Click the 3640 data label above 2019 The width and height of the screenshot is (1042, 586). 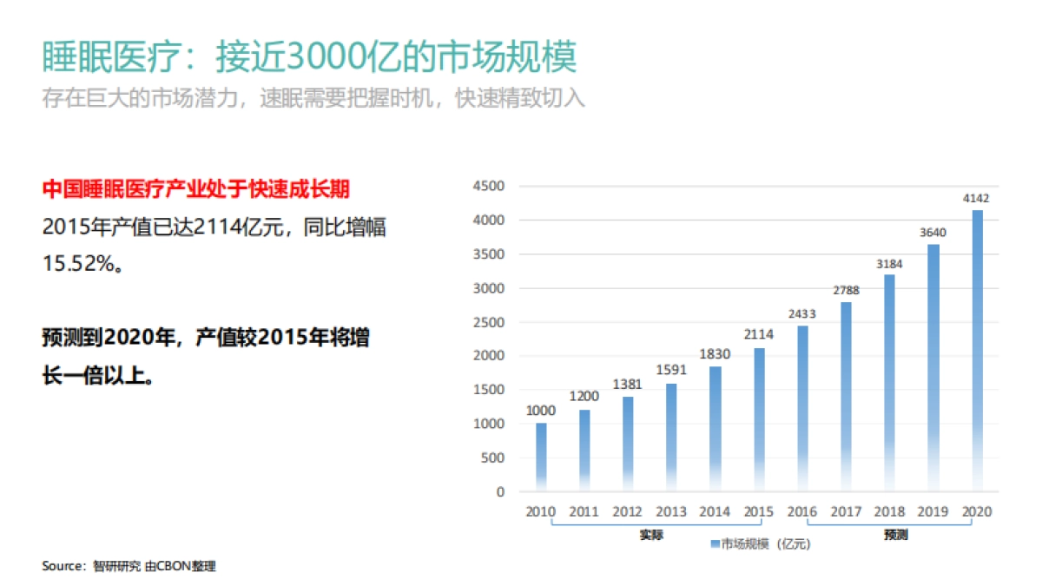tap(933, 232)
